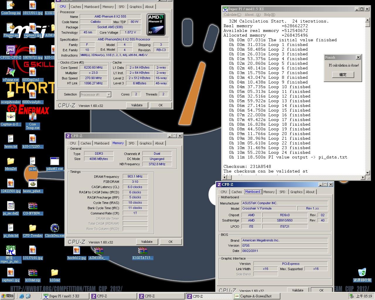Launch pifast41.exe desktop icon
The image size is (375, 300).
[x=54, y=163]
